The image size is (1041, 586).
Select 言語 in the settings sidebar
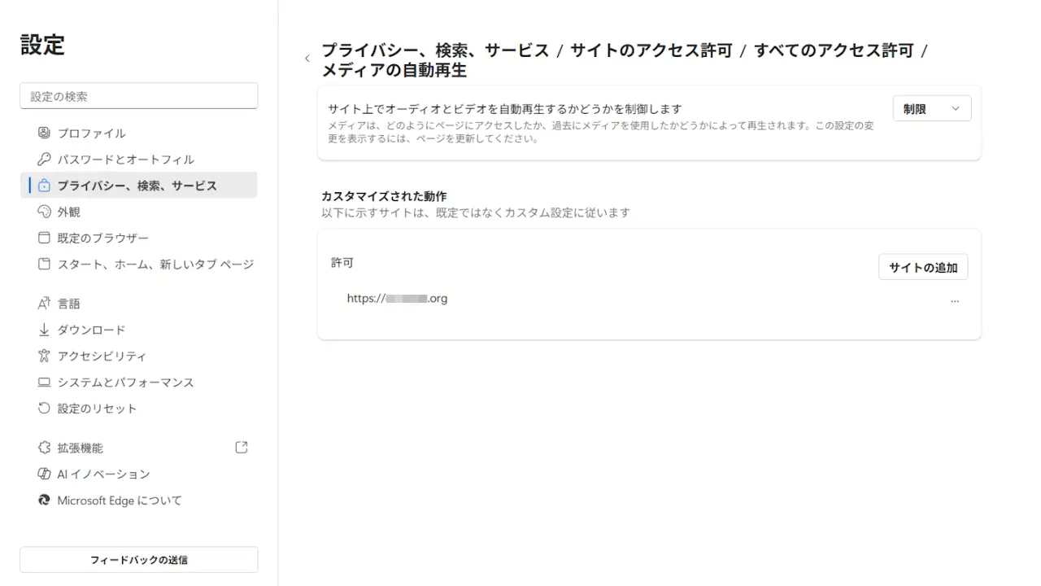click(68, 304)
